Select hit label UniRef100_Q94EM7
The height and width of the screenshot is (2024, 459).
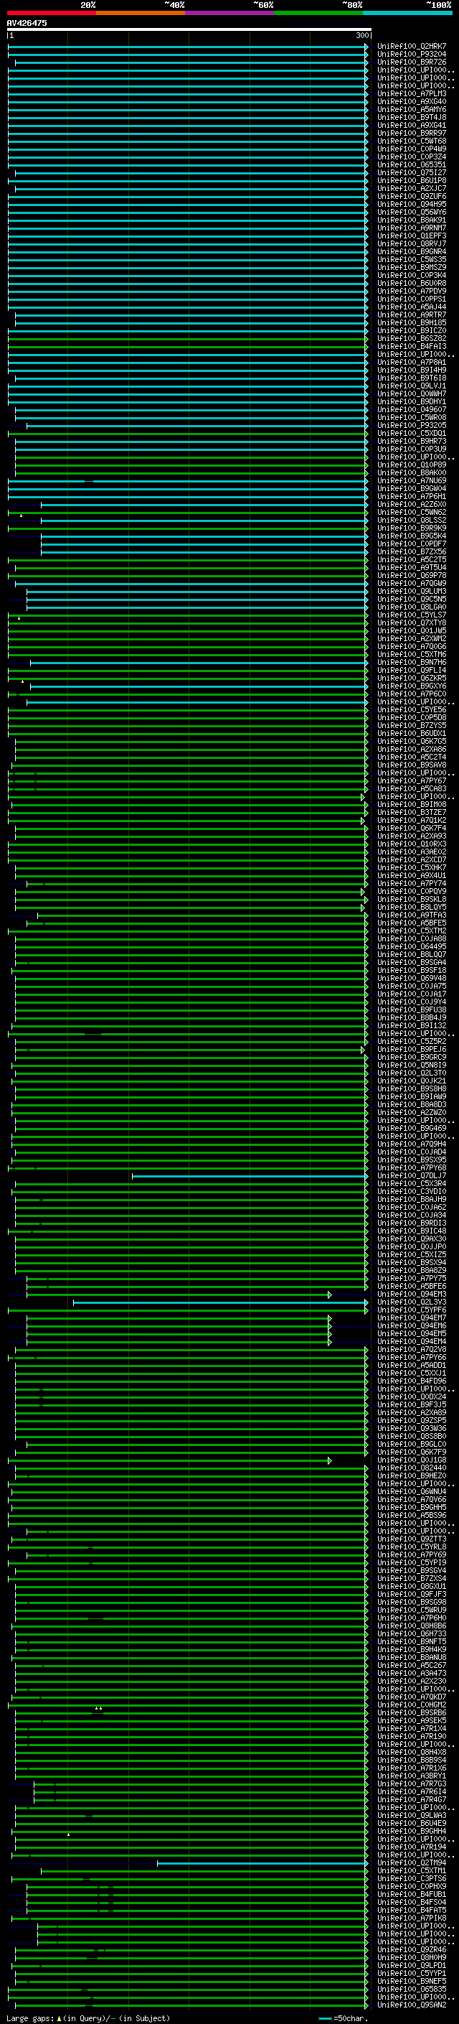coord(411,1318)
